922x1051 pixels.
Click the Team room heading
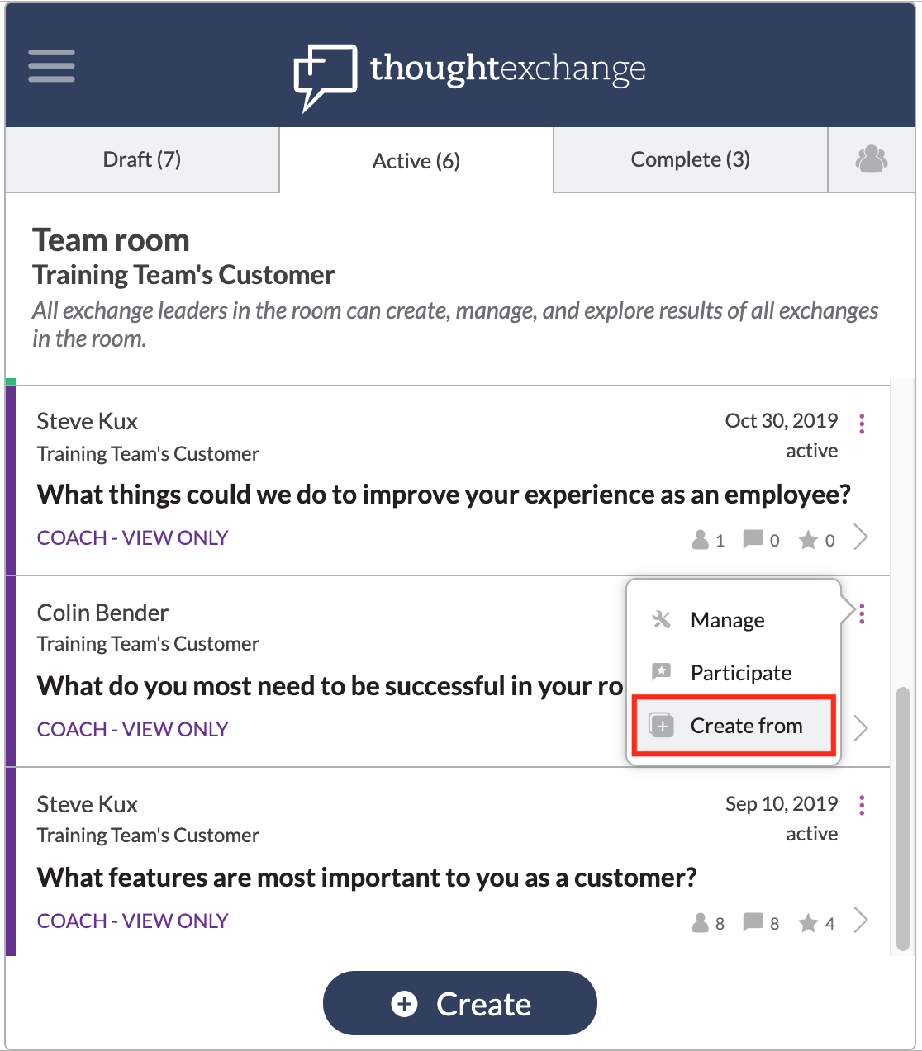[x=111, y=240]
